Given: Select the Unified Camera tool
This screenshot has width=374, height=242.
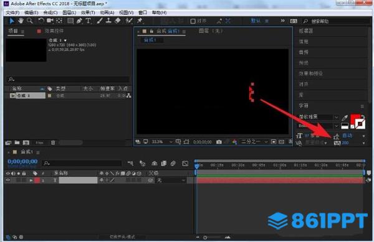Looking at the screenshot, I should (x=50, y=21).
